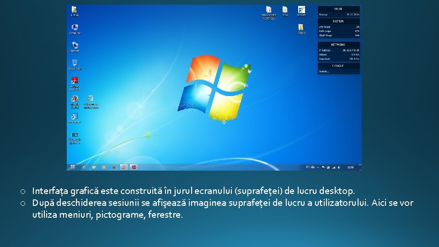
Task: Switch to Adobe Reader taskbar button
Action: tap(134, 167)
